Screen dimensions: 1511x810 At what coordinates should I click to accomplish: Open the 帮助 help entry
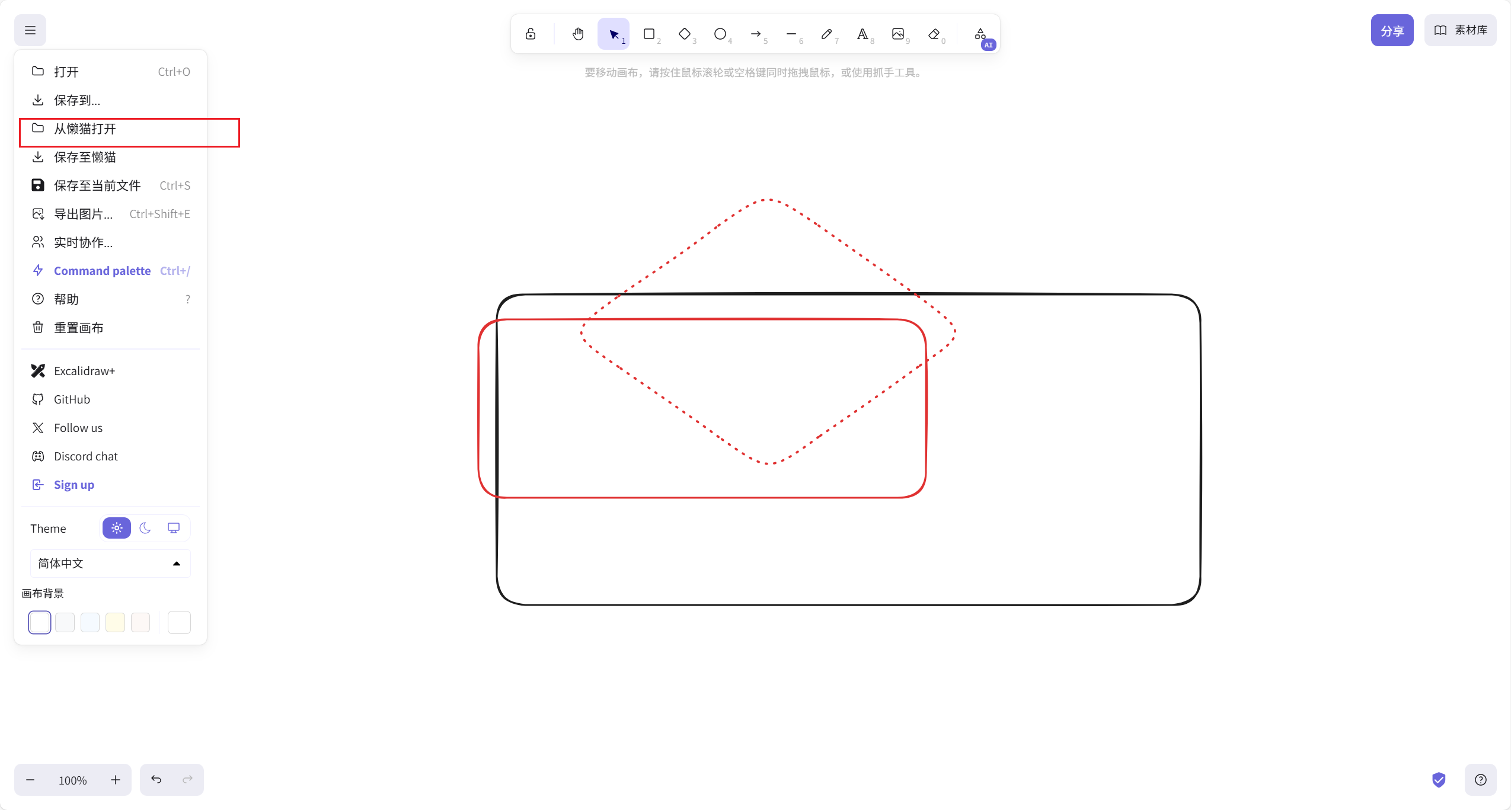(110, 299)
